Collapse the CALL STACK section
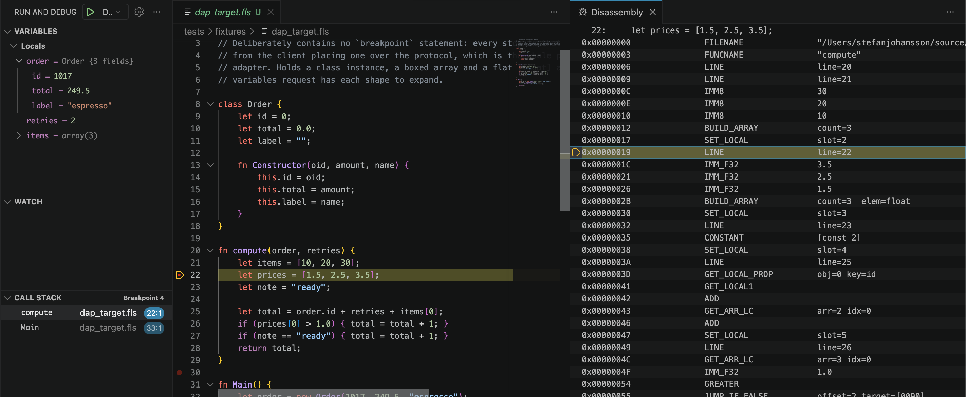 7,298
